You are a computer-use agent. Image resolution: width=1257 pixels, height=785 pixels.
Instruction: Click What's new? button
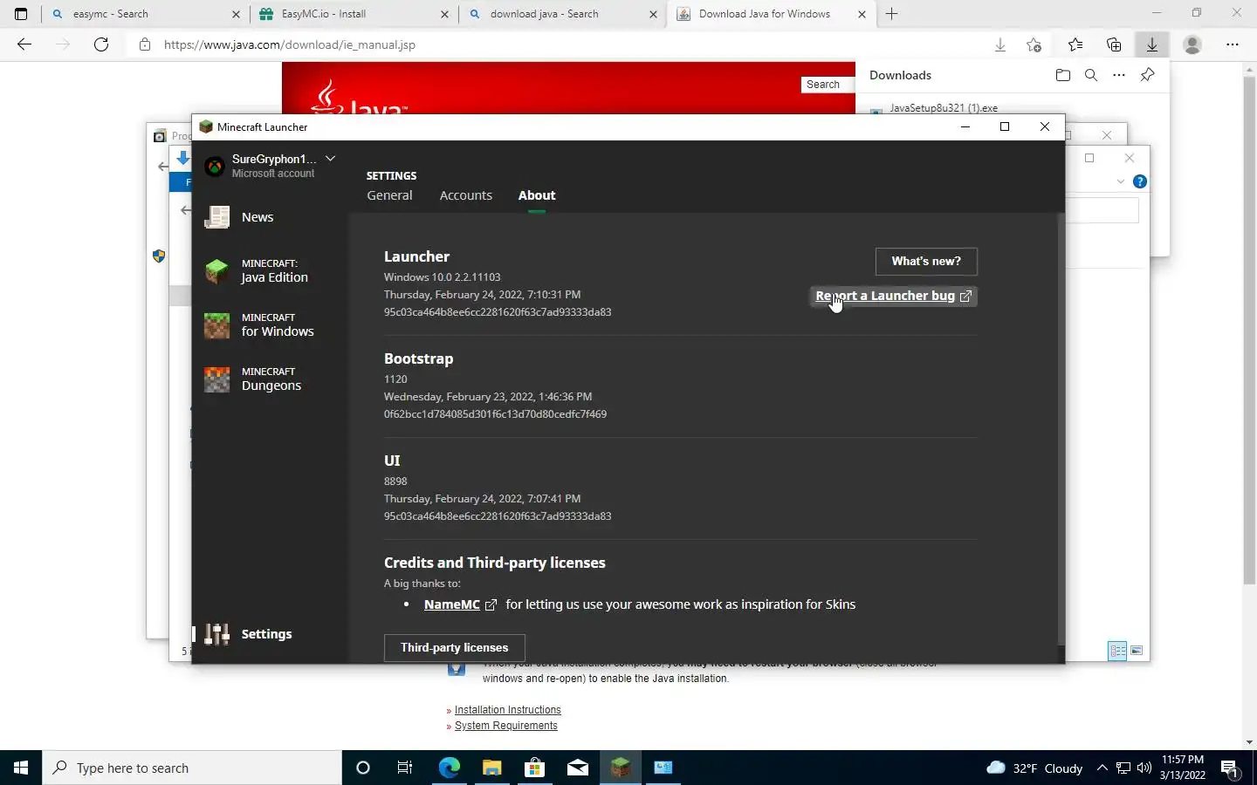point(926,261)
